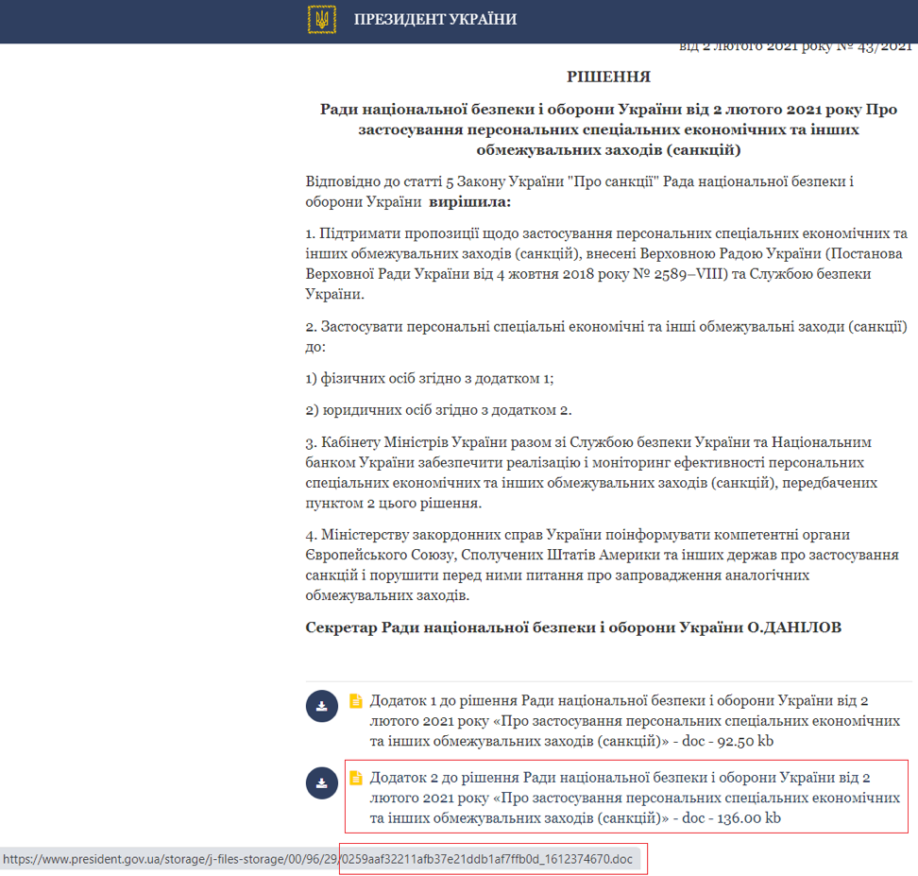This screenshot has height=876, width=918.
Task: Click the file URL shown in the status bar
Action: point(321,859)
